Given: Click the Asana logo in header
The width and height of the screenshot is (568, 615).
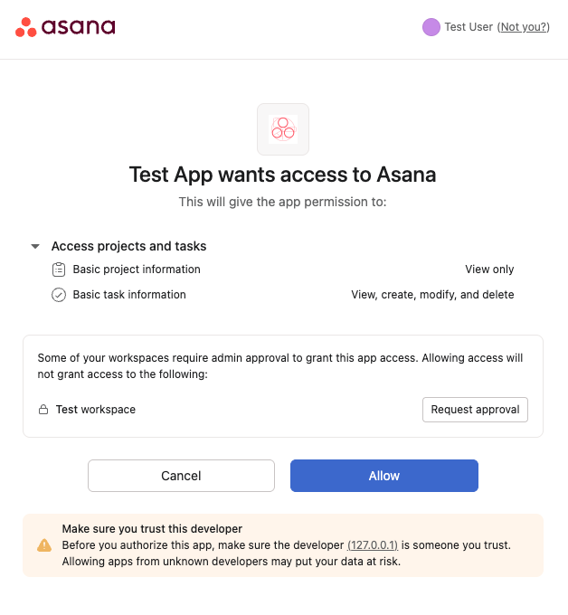Looking at the screenshot, I should (65, 27).
